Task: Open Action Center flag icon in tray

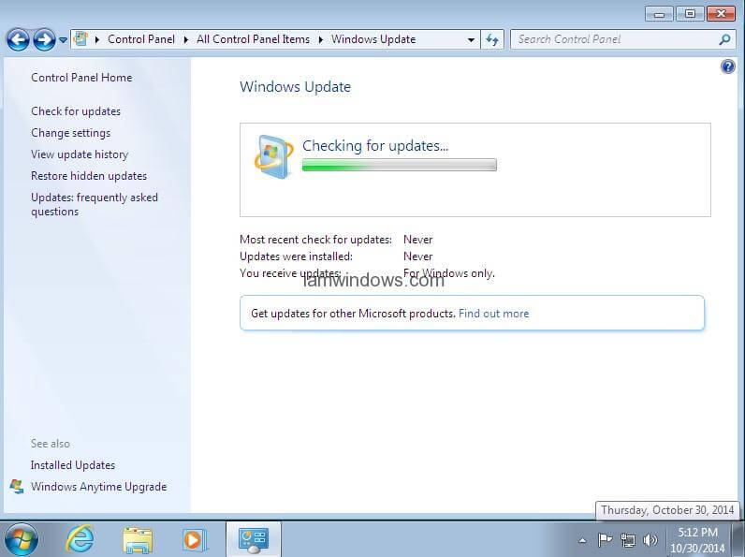Action: (x=605, y=540)
